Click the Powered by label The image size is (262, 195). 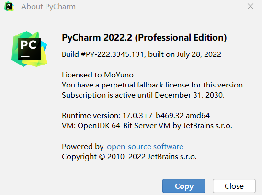pyautogui.click(x=83, y=147)
